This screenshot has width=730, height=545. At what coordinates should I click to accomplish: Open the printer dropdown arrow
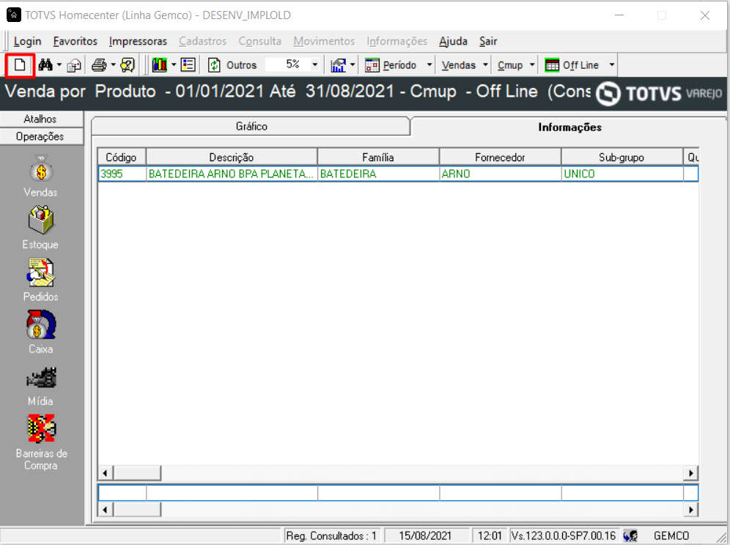pyautogui.click(x=113, y=65)
